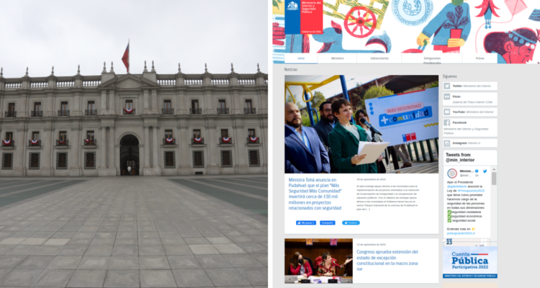Click the tweet widget scrollbar thumb
540x288 pixels.
(494, 179)
